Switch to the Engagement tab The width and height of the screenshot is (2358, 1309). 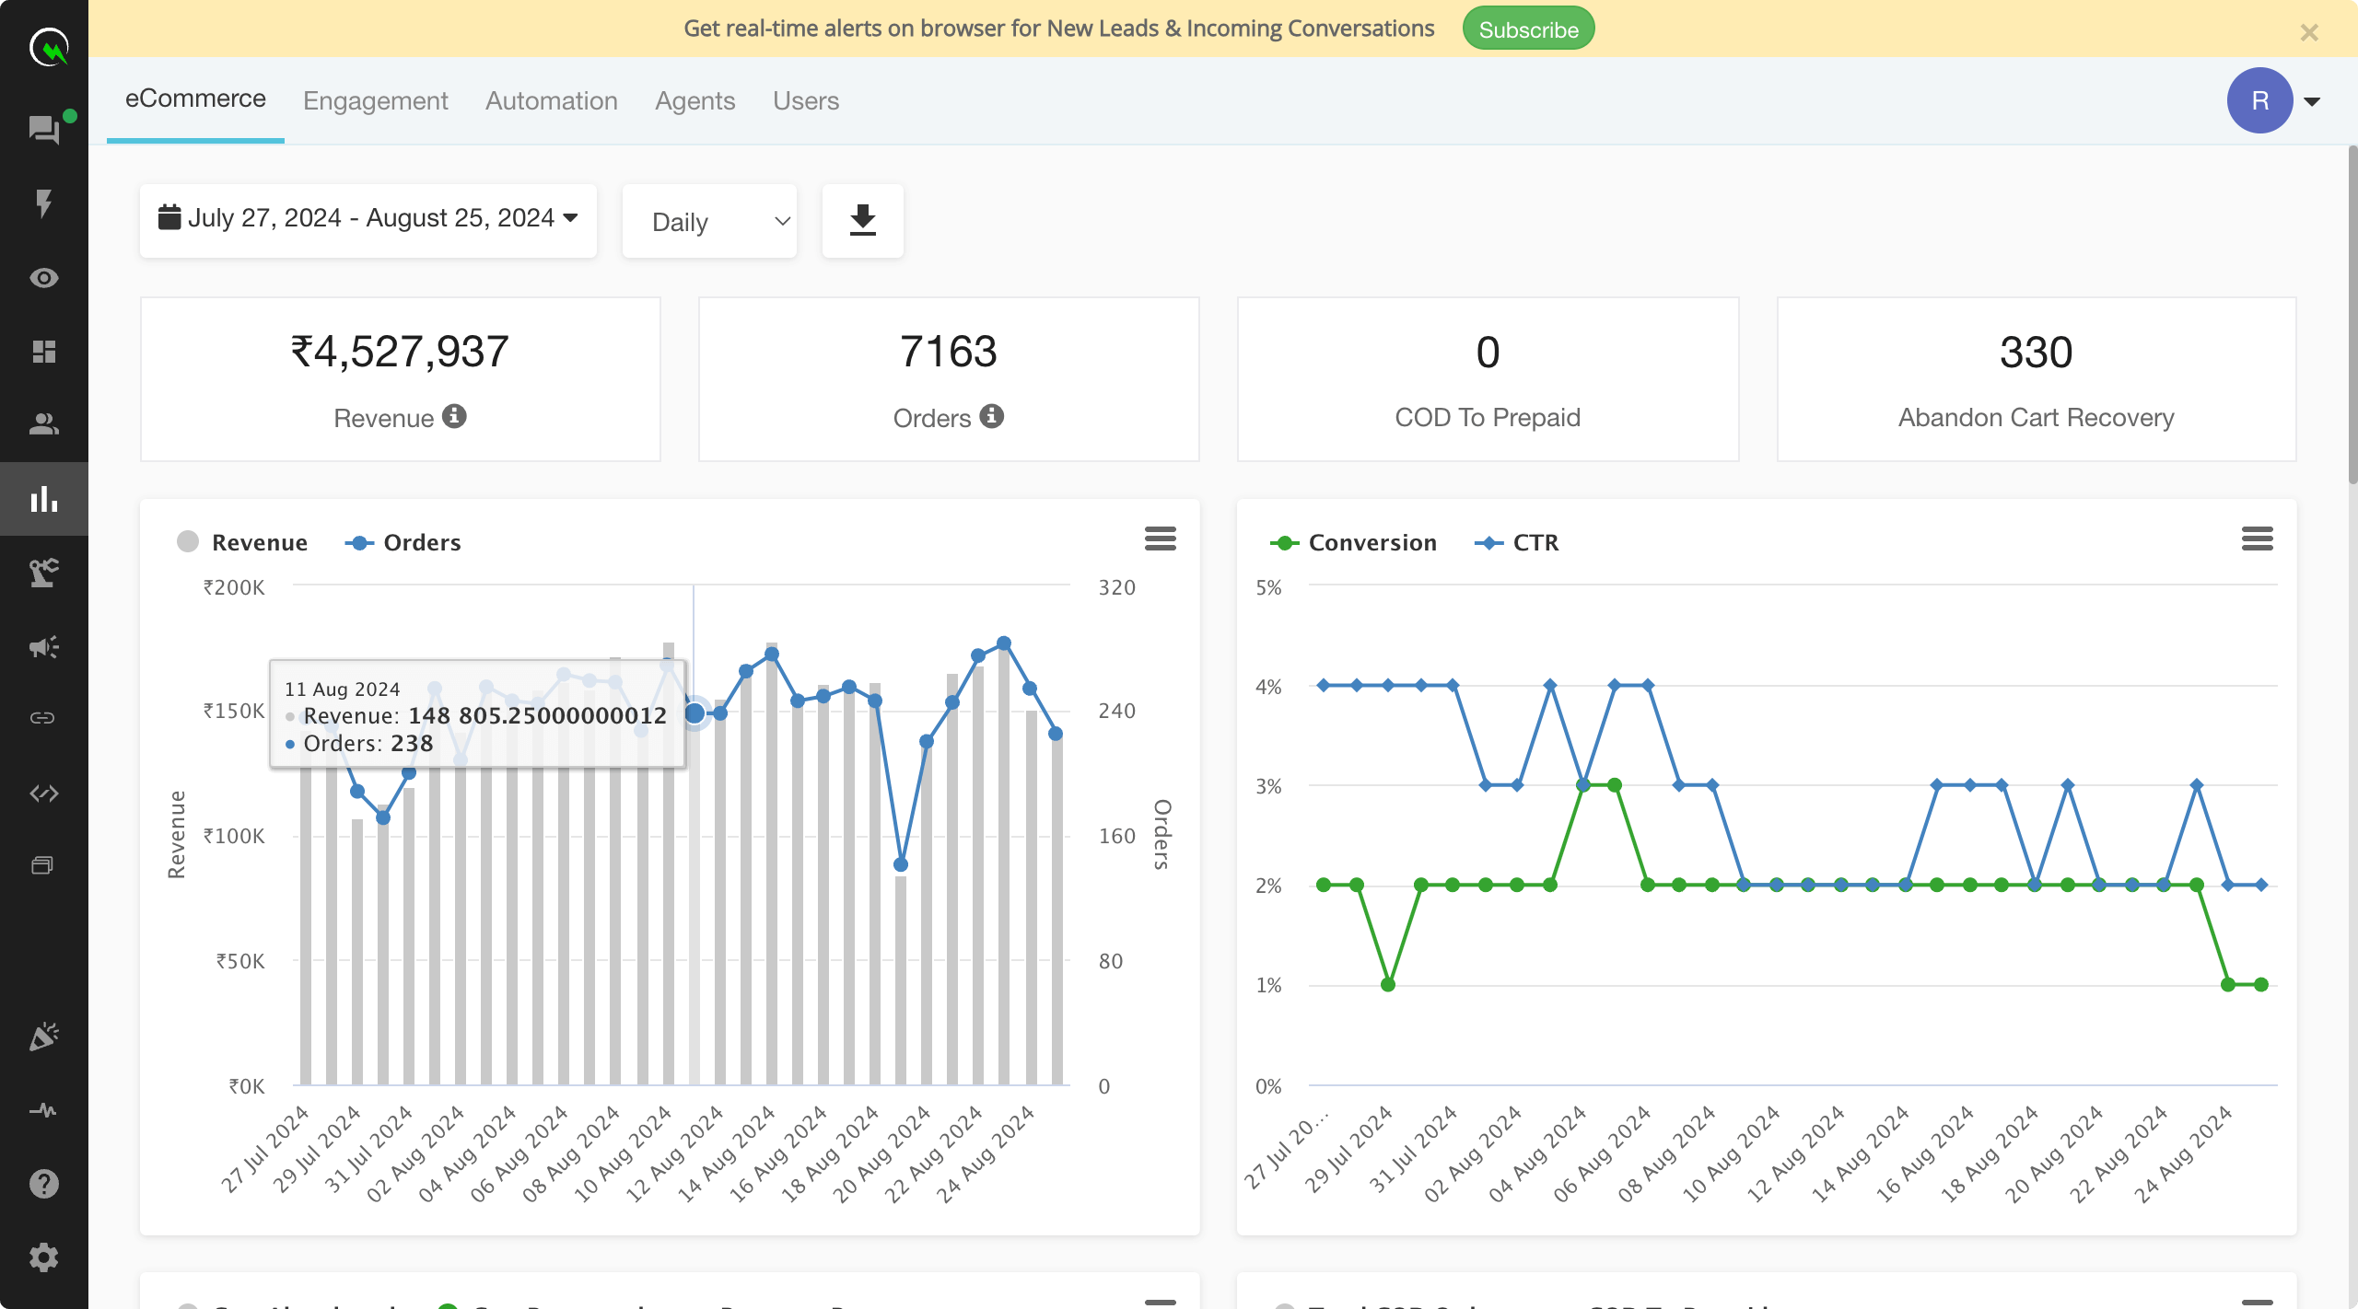pyautogui.click(x=375, y=100)
